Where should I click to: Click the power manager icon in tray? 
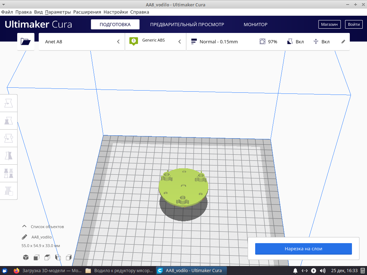point(314,271)
